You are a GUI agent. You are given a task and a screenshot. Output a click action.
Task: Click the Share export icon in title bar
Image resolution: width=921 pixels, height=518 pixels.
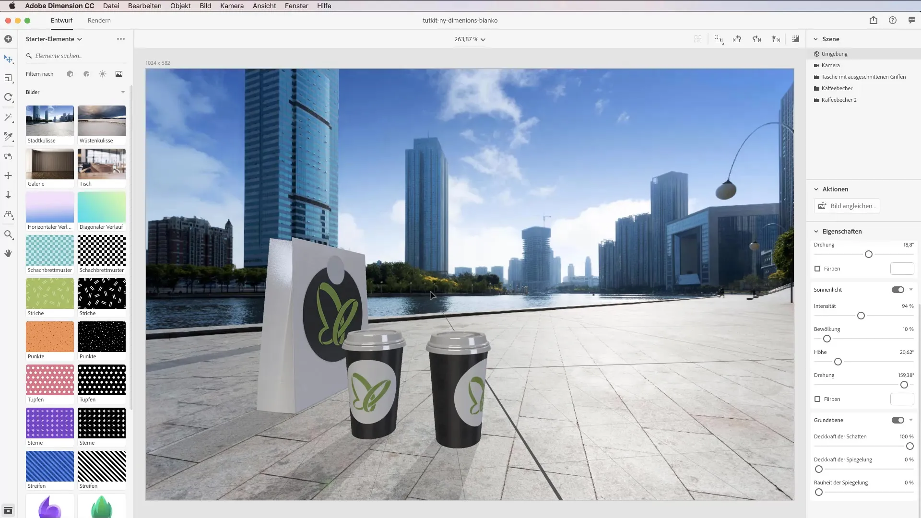pyautogui.click(x=874, y=20)
